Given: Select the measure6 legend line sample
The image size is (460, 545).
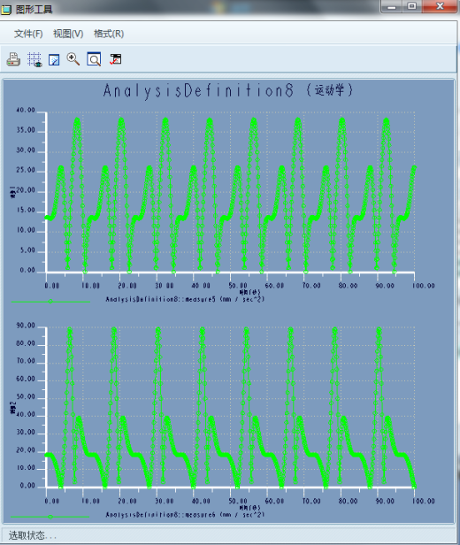Looking at the screenshot, I should point(50,517).
